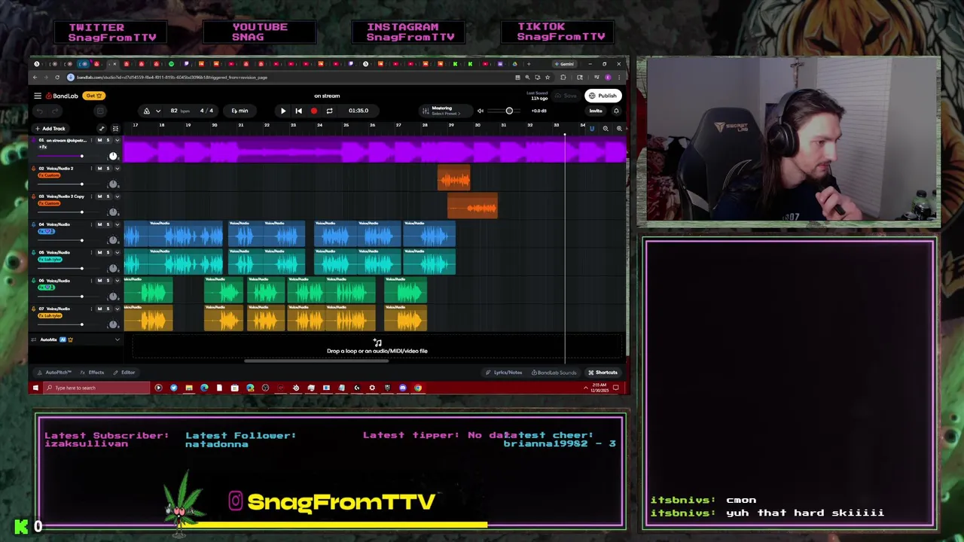The height and width of the screenshot is (542, 964).
Task: Open the metronome settings dropdown arrow
Action: pos(158,111)
